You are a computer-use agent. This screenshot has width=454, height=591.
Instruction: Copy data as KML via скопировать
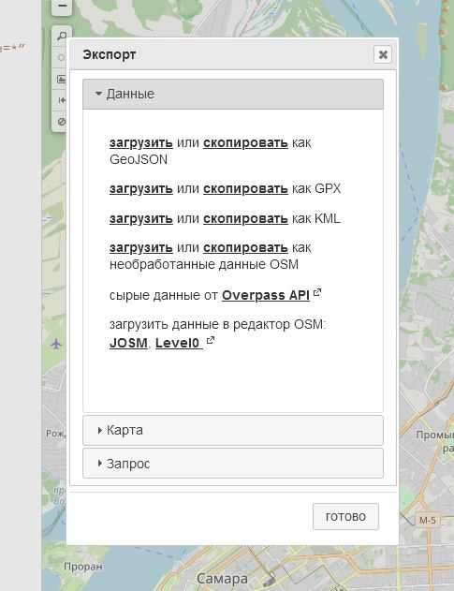(x=245, y=218)
